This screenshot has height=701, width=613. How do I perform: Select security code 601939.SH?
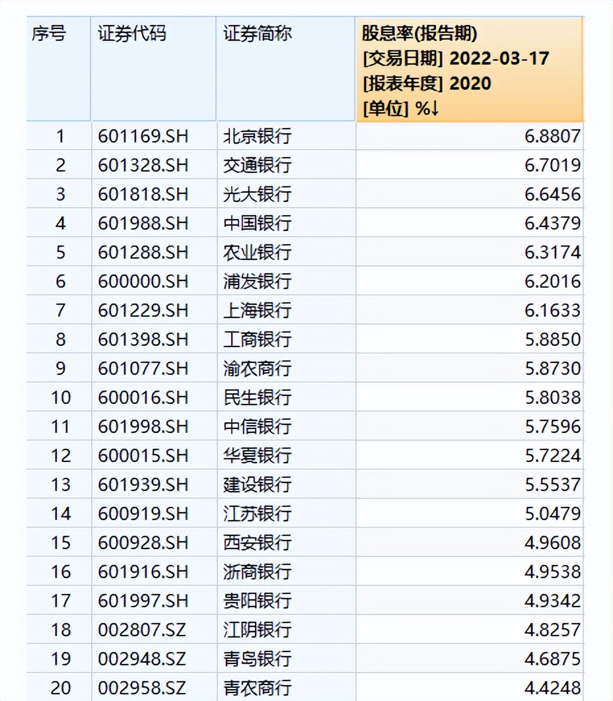point(143,484)
